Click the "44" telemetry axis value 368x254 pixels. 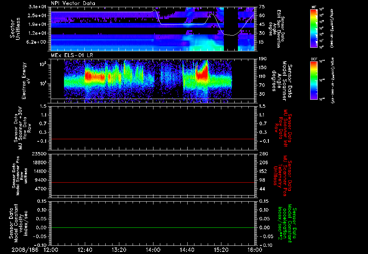click(x=262, y=189)
